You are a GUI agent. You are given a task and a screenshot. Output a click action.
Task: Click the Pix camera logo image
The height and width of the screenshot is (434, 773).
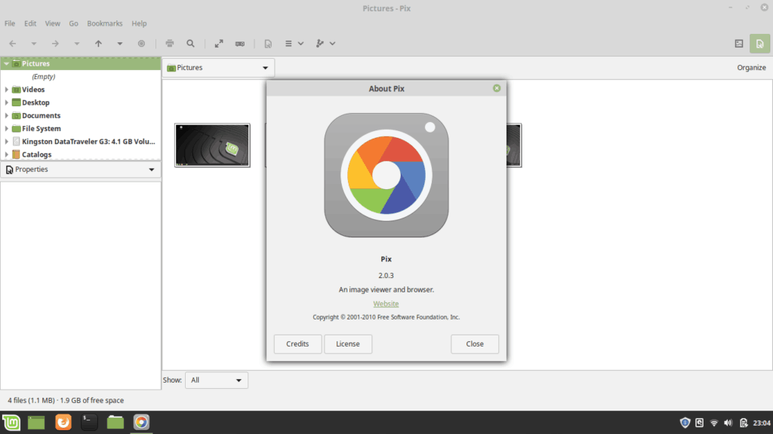tap(386, 175)
